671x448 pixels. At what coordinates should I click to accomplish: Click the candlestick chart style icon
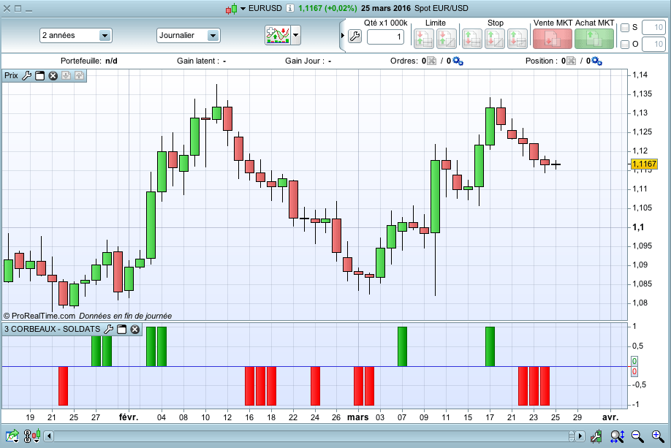[232, 9]
